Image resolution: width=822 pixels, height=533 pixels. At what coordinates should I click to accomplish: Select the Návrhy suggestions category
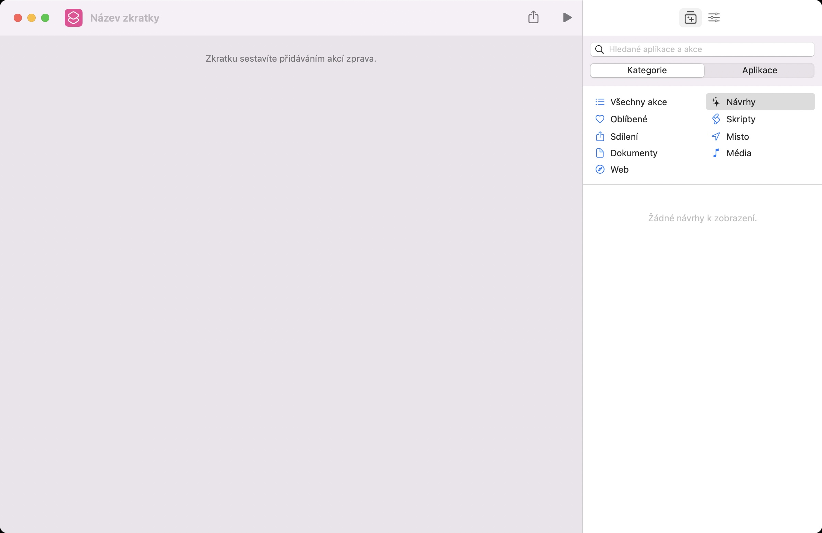740,102
